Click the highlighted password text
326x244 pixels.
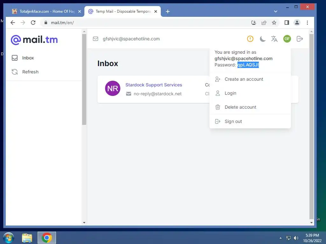248,65
